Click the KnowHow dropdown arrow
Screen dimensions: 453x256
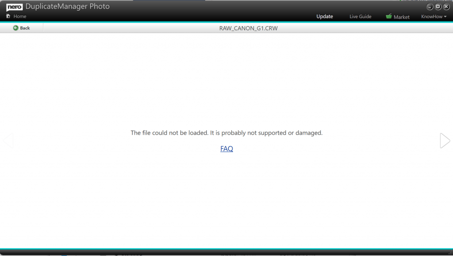click(445, 17)
